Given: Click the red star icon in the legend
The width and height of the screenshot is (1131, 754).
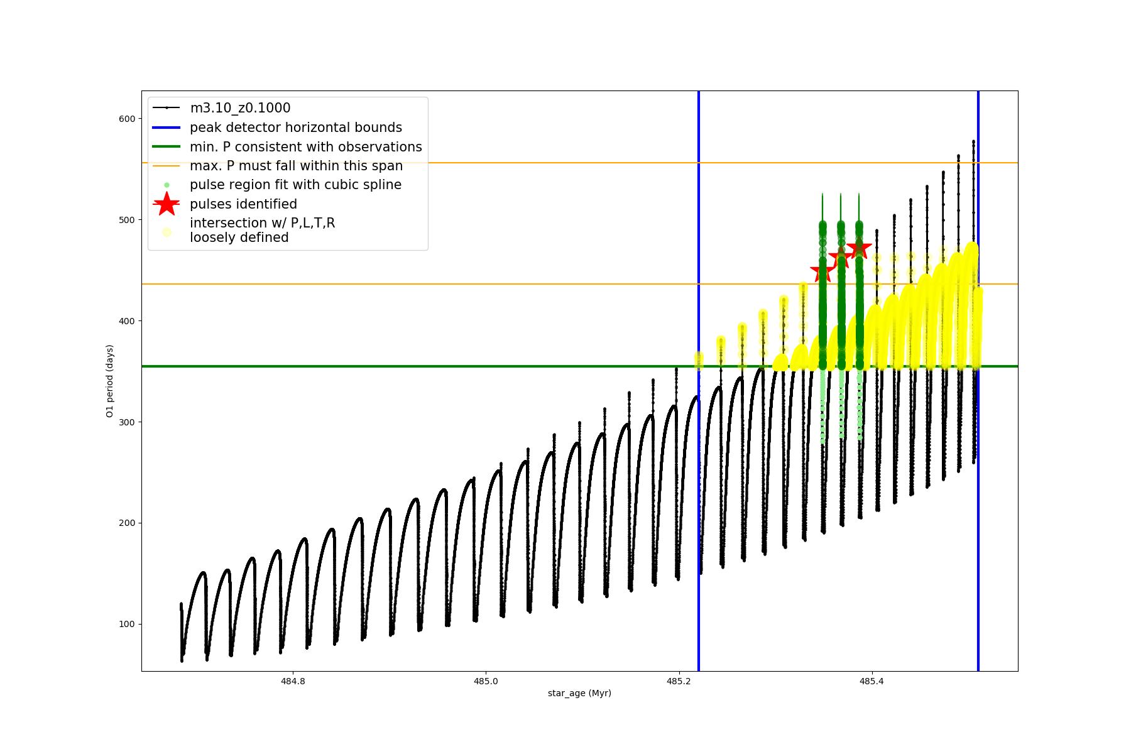Looking at the screenshot, I should pyautogui.click(x=167, y=204).
